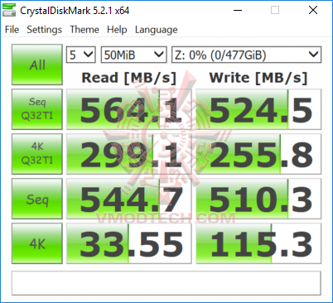
Task: Click the 544.7 Seq read value
Action: [x=129, y=199]
